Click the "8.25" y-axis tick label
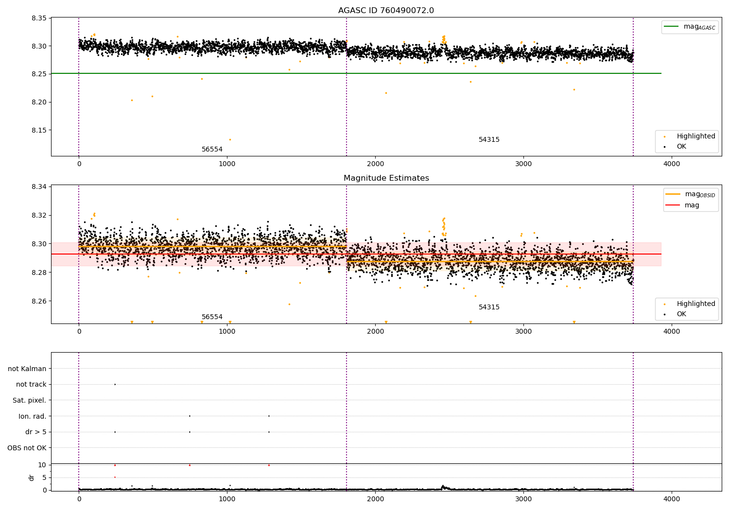Image resolution: width=729 pixels, height=510 pixels. (x=39, y=74)
